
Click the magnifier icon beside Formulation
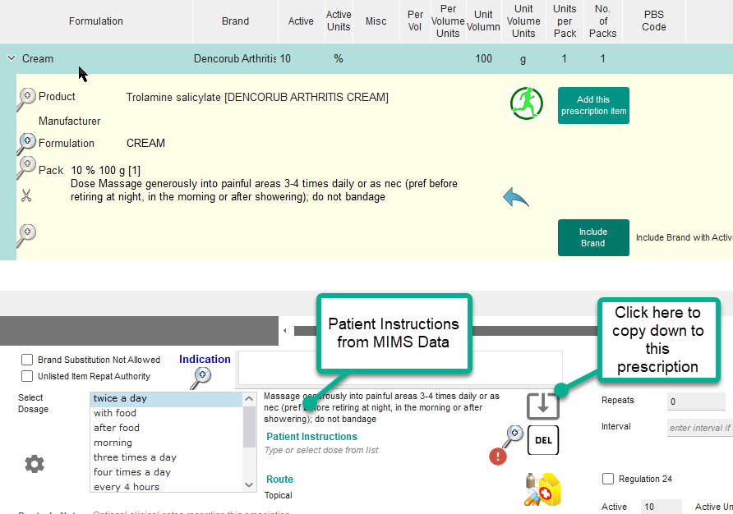pyautogui.click(x=26, y=144)
